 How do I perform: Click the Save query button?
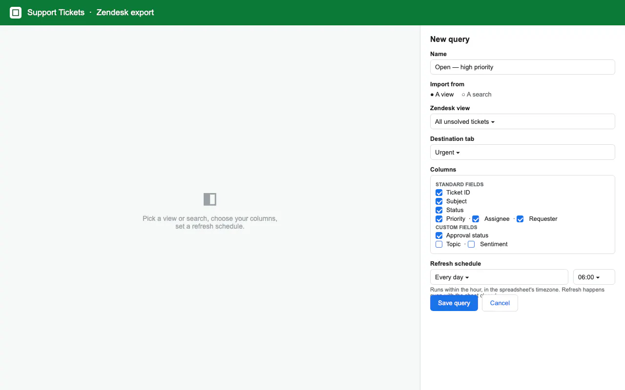click(454, 303)
